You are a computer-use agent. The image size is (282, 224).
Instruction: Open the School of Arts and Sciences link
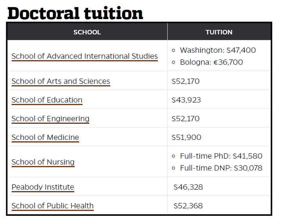(61, 81)
